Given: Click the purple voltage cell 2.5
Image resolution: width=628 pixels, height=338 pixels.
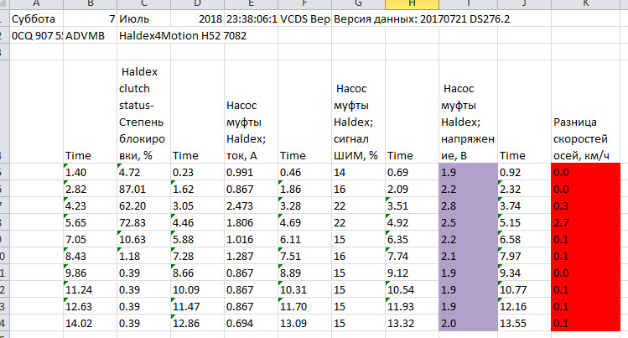Looking at the screenshot, I should pos(468,222).
